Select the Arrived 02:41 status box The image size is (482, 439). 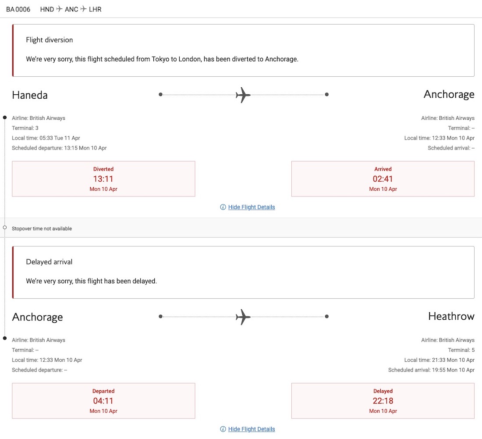(x=383, y=179)
